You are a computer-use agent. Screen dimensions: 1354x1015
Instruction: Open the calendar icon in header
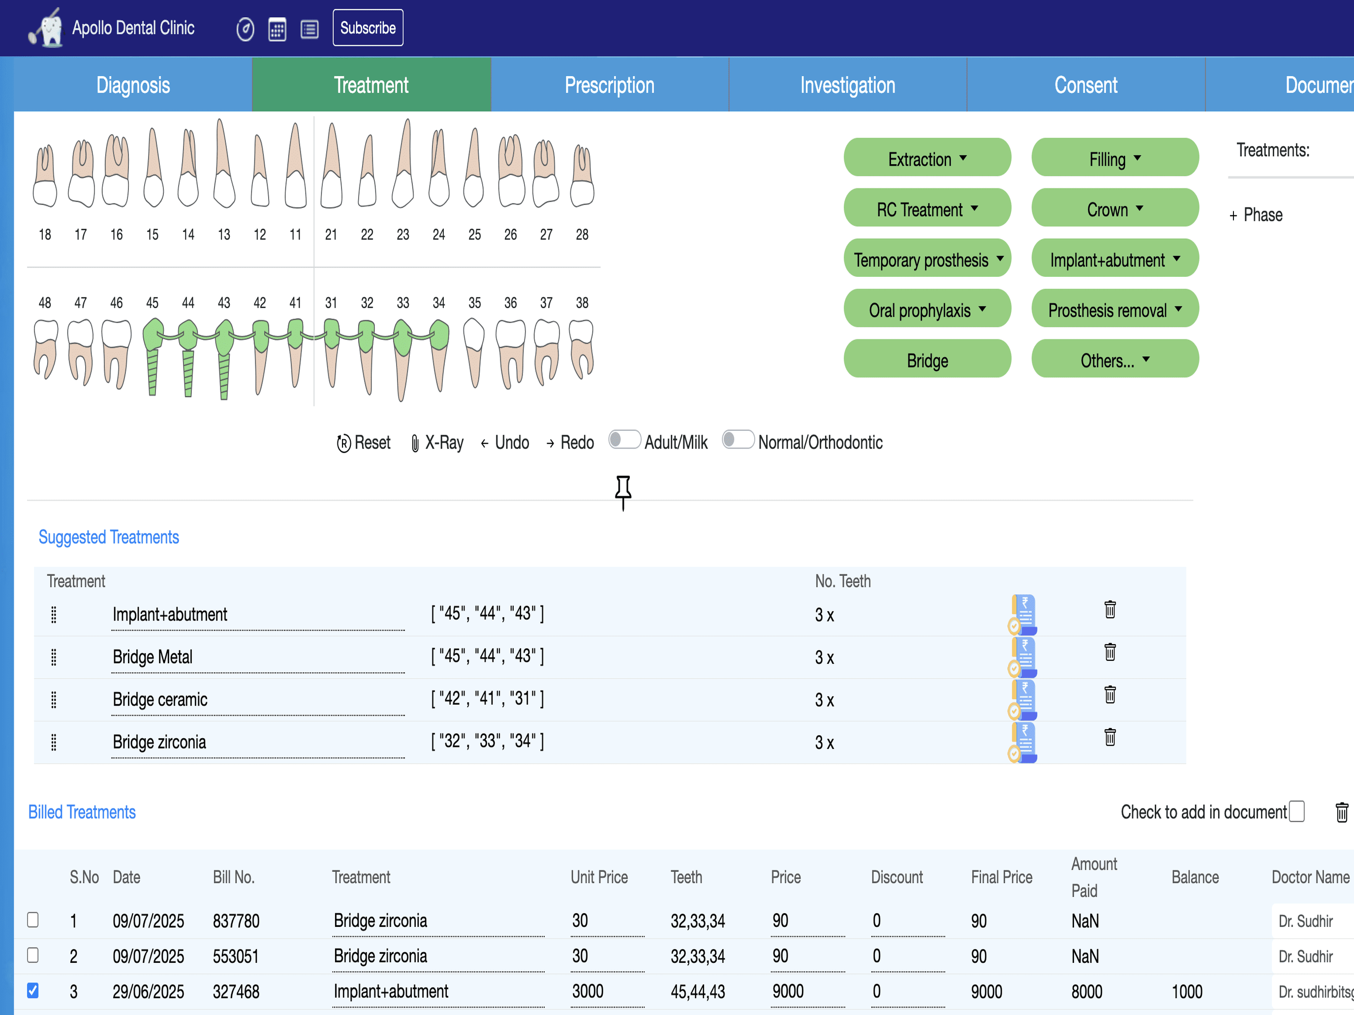coord(277,29)
